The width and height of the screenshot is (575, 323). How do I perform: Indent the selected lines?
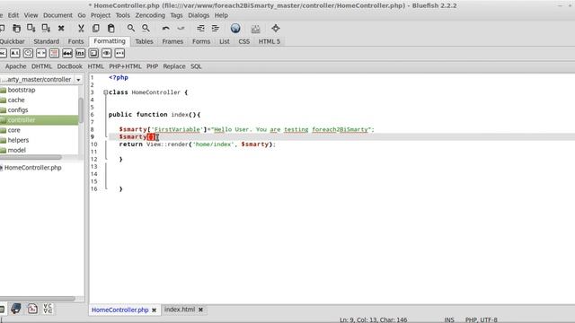tap(216, 28)
